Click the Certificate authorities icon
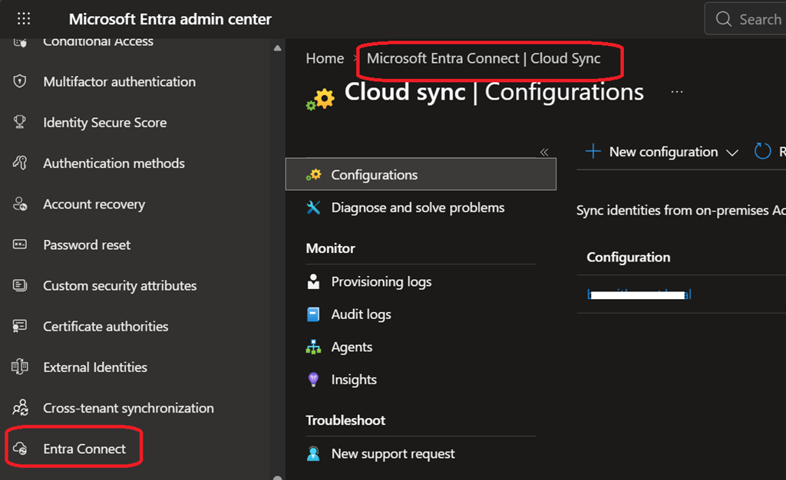This screenshot has height=480, width=786. click(19, 326)
